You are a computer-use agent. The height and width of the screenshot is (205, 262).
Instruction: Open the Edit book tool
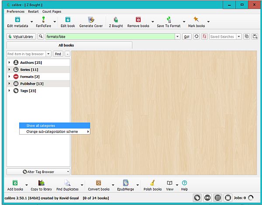point(68,22)
